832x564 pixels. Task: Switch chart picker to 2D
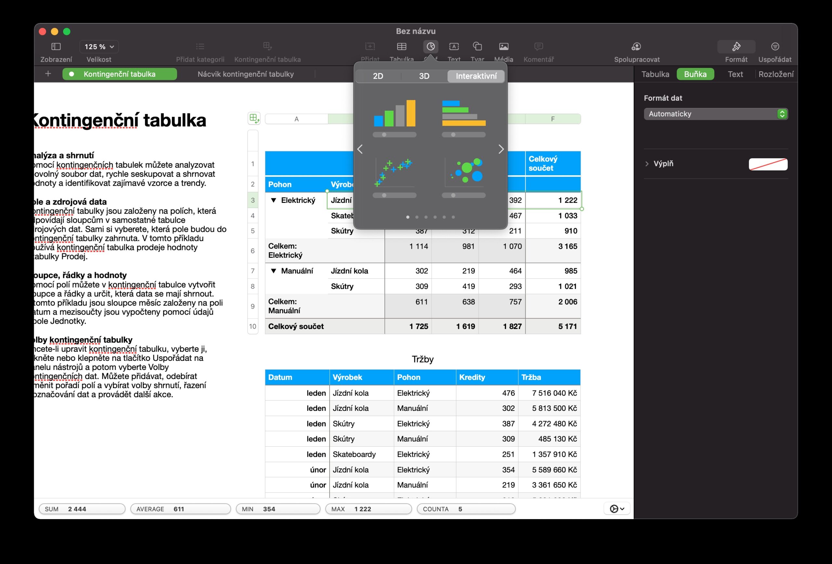pyautogui.click(x=378, y=76)
